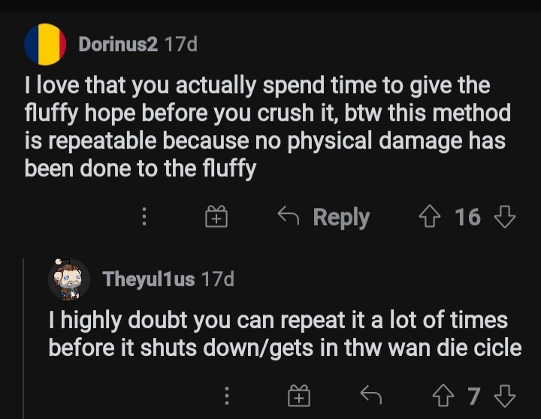The image size is (541, 419).
Task: Click Dorinus2's tricolor flag avatar
Action: 45,44
